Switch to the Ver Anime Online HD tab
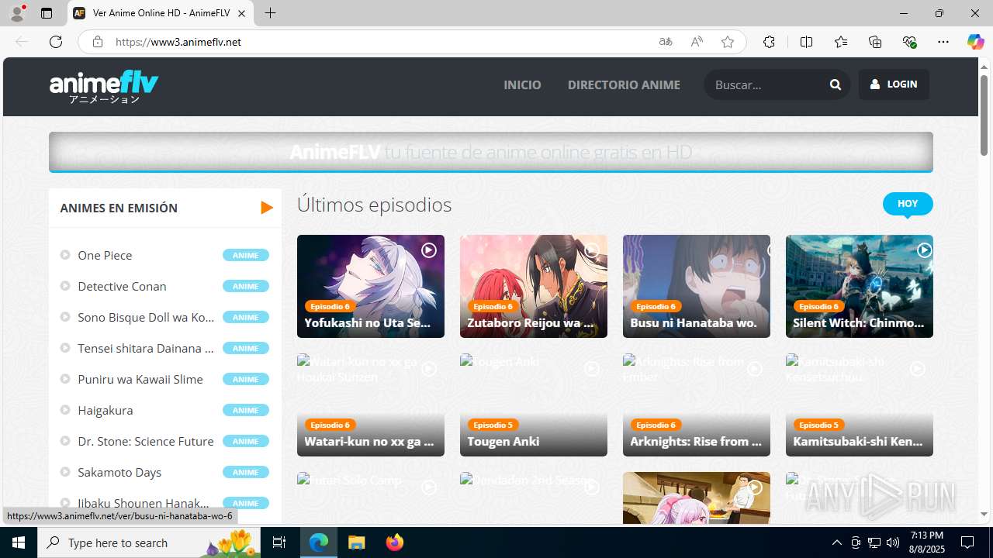 (161, 13)
